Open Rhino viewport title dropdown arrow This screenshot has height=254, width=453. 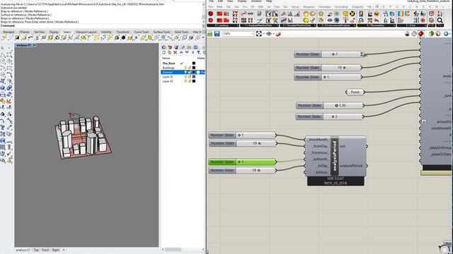[35, 45]
